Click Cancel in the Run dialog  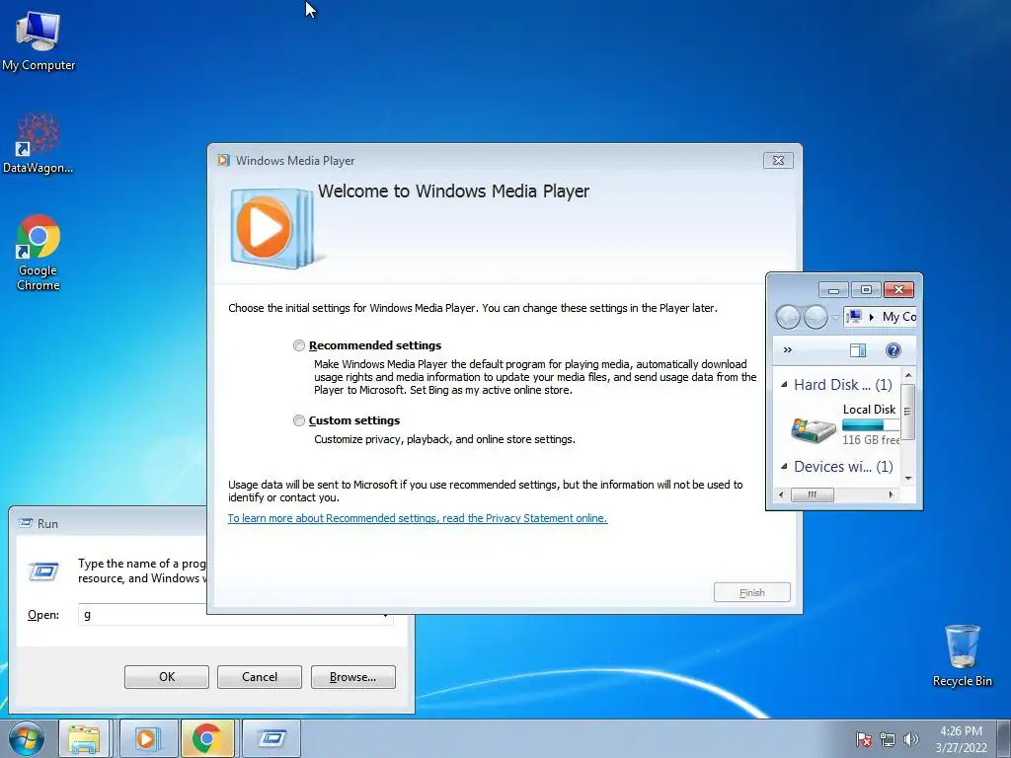coord(260,677)
